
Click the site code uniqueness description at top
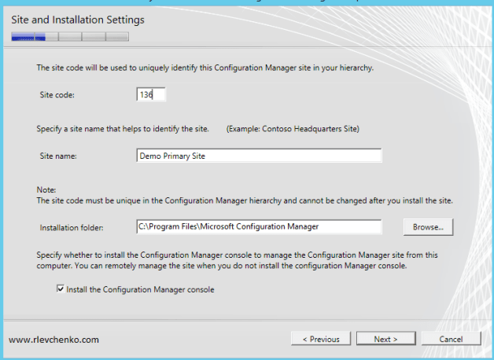click(205, 68)
